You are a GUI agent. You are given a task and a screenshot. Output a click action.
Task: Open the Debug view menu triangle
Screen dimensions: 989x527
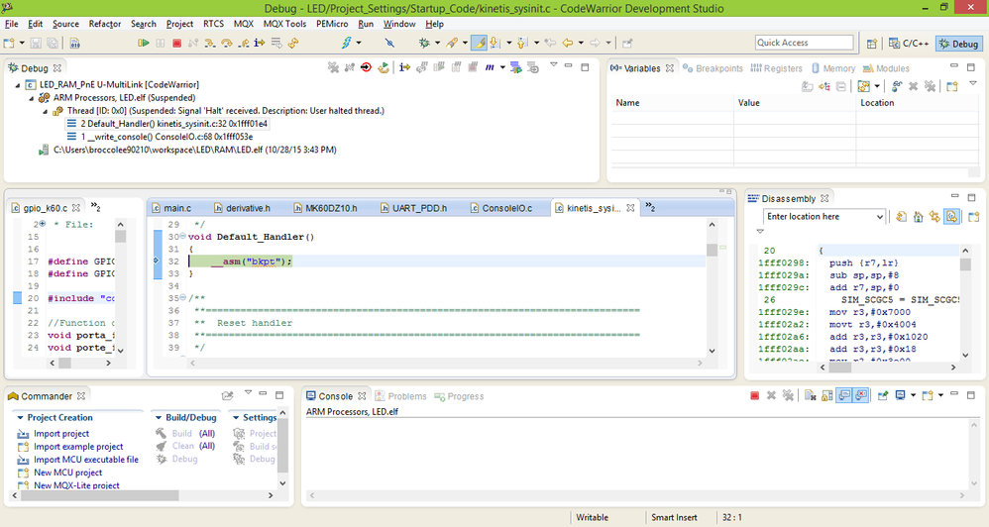(x=554, y=65)
